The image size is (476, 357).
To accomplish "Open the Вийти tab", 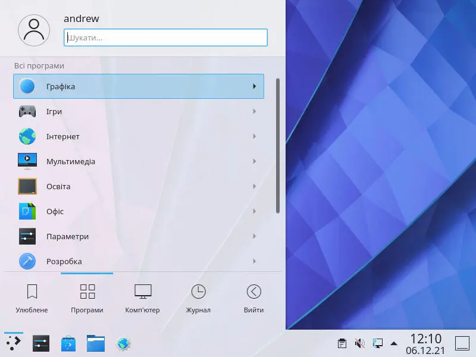I will tap(254, 299).
